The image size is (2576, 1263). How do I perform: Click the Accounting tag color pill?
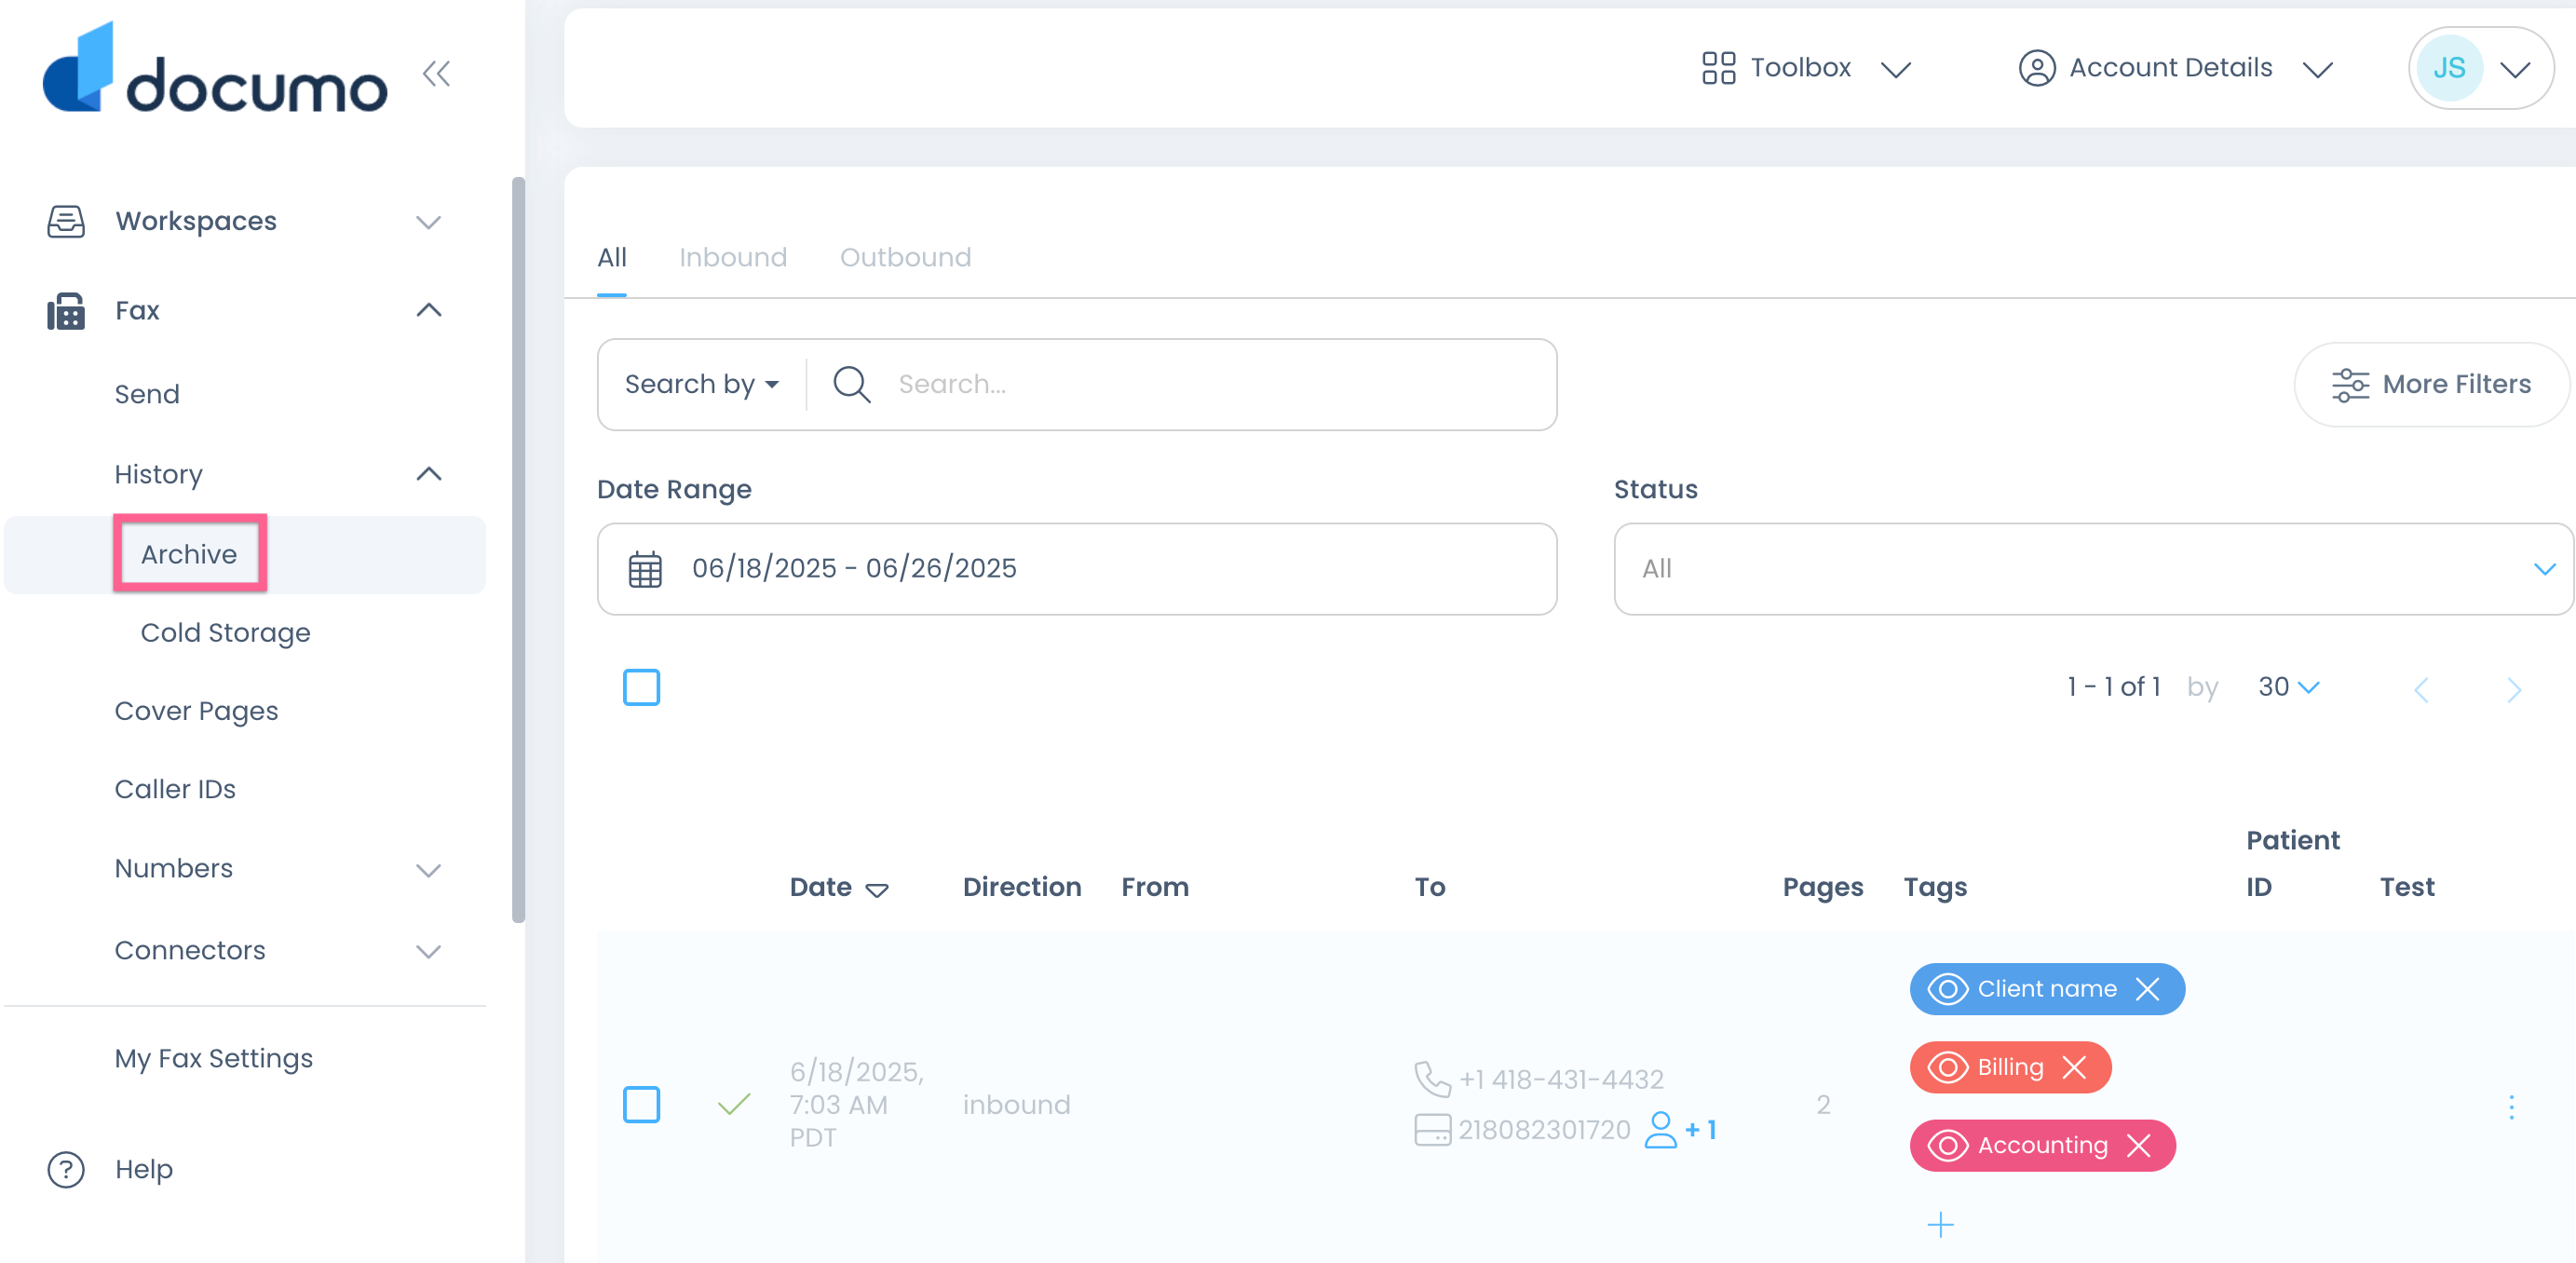tap(2041, 1146)
